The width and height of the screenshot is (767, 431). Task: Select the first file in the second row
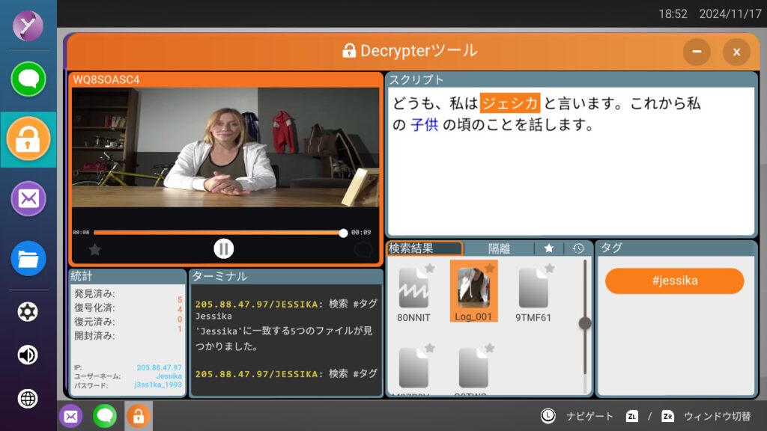coord(413,369)
